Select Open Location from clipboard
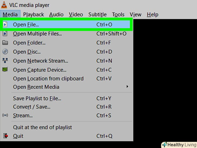This screenshot has height=148, width=197. pyautogui.click(x=48, y=79)
